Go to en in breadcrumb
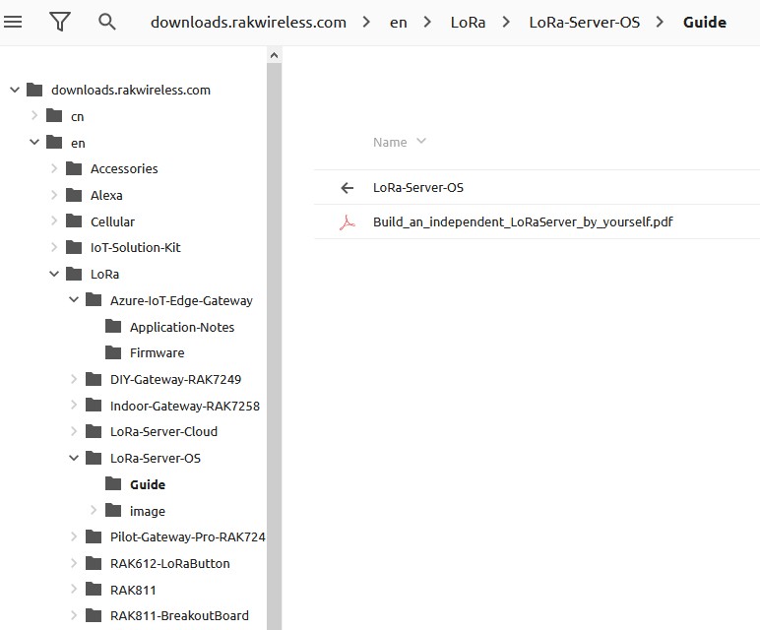The width and height of the screenshot is (760, 630). pyautogui.click(x=398, y=23)
